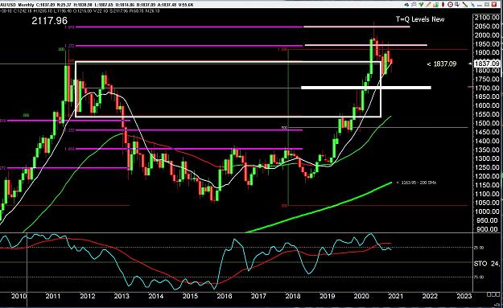Click the 1700.00 price axis label
This screenshot has height=308, width=503.
coord(487,88)
